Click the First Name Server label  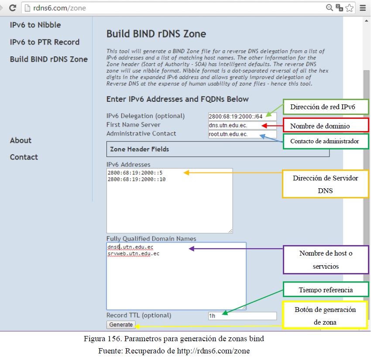(134, 125)
